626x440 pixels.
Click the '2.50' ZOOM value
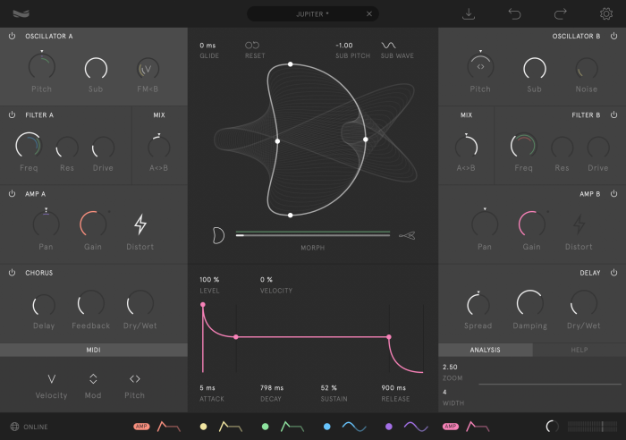point(450,367)
